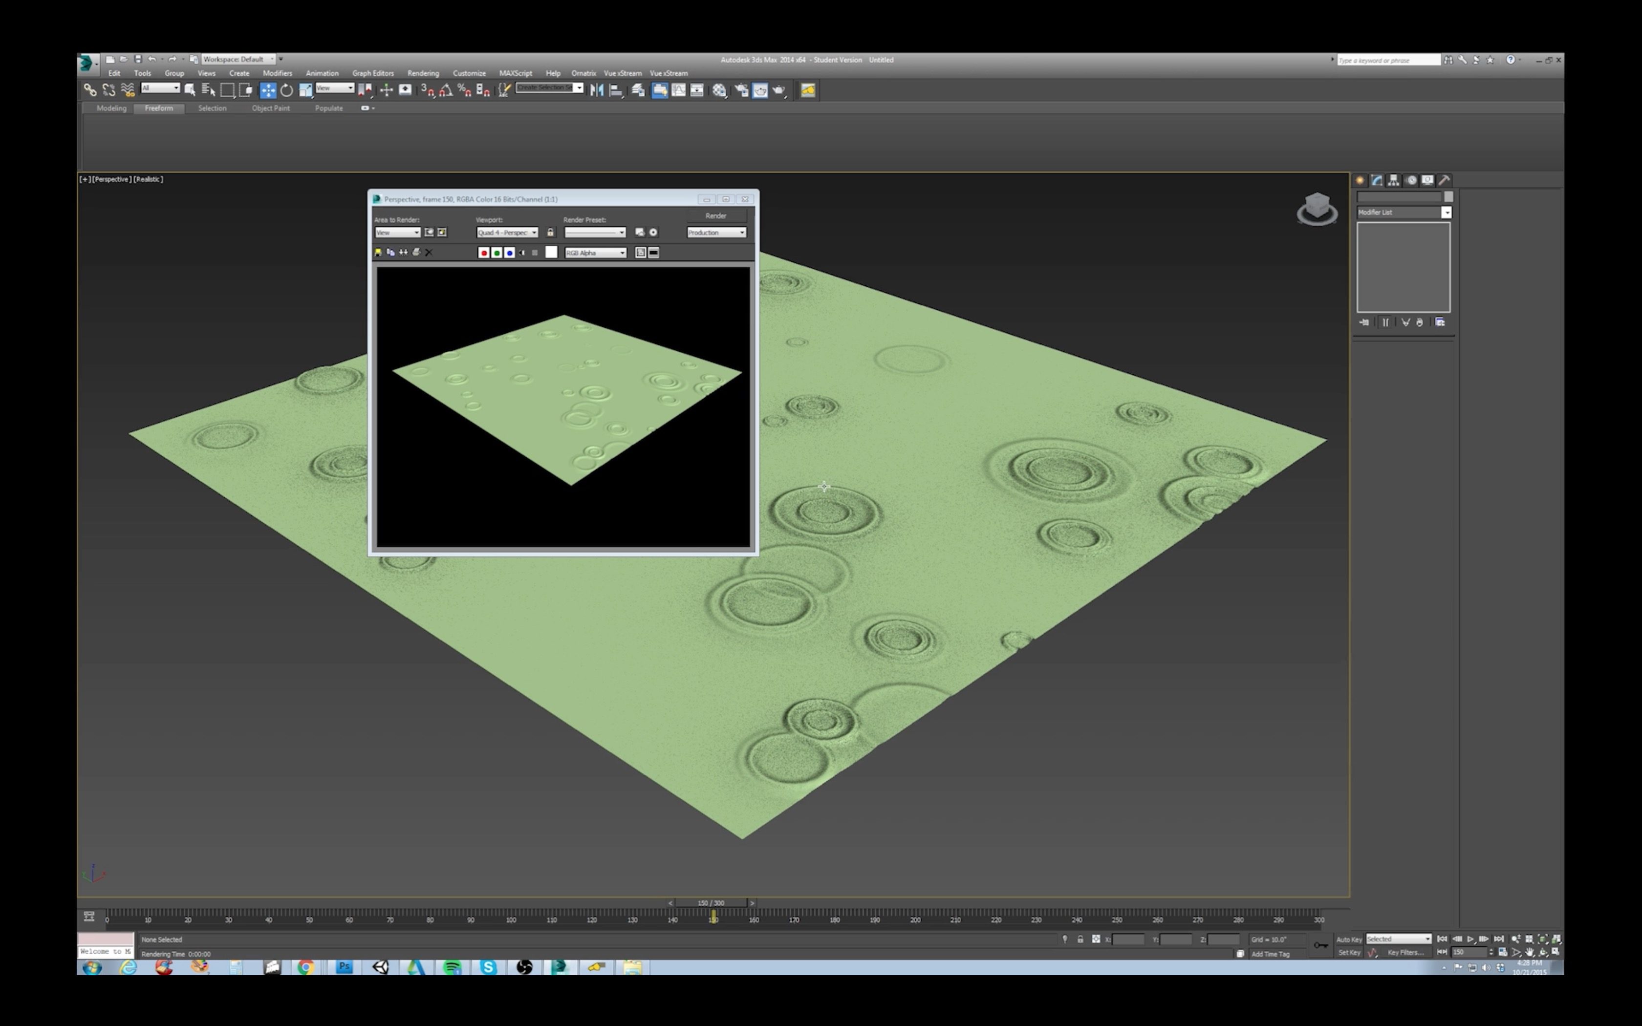Open the Modifiers menu
The width and height of the screenshot is (1642, 1026).
277,73
